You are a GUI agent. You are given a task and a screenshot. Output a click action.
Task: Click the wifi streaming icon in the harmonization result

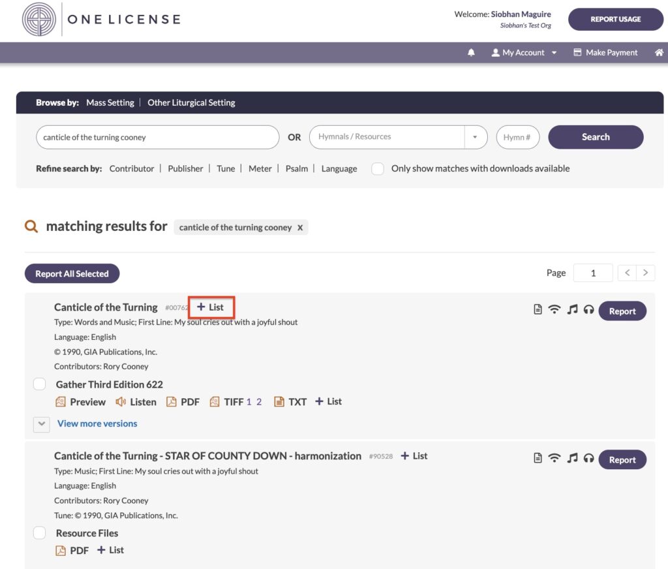pyautogui.click(x=554, y=459)
